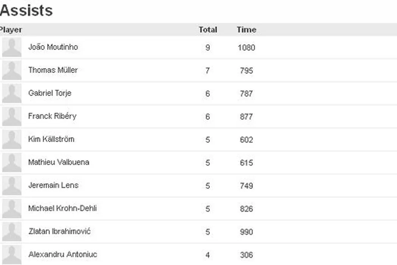This screenshot has height=265, width=397.
Task: Follow the Gabriel Torje name link
Action: pos(50,93)
